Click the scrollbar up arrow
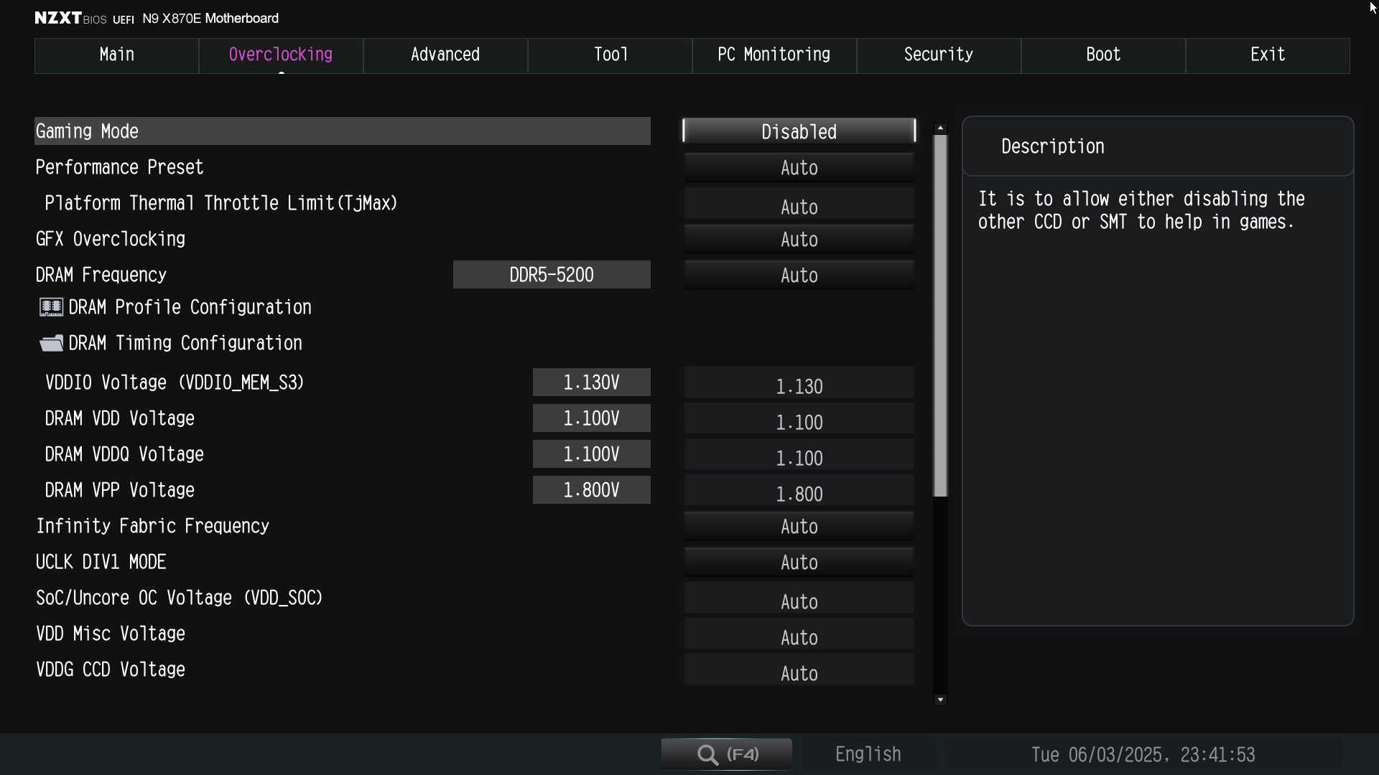1379x775 pixels. [x=940, y=128]
